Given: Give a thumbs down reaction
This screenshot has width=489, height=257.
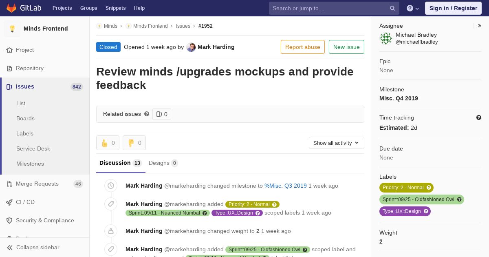Looking at the screenshot, I should (x=134, y=143).
